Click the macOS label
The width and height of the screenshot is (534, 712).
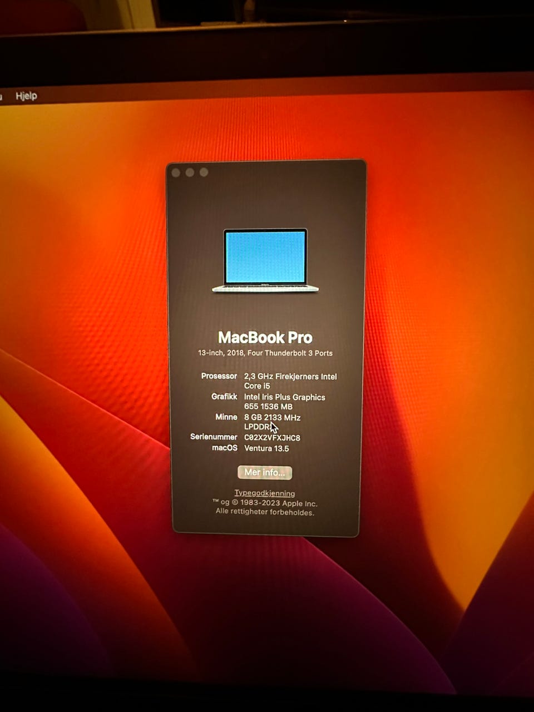click(225, 448)
